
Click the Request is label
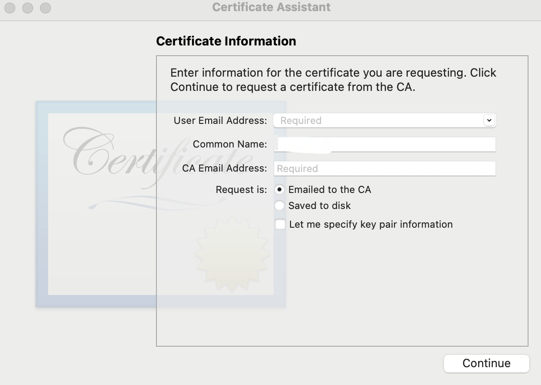click(x=241, y=189)
